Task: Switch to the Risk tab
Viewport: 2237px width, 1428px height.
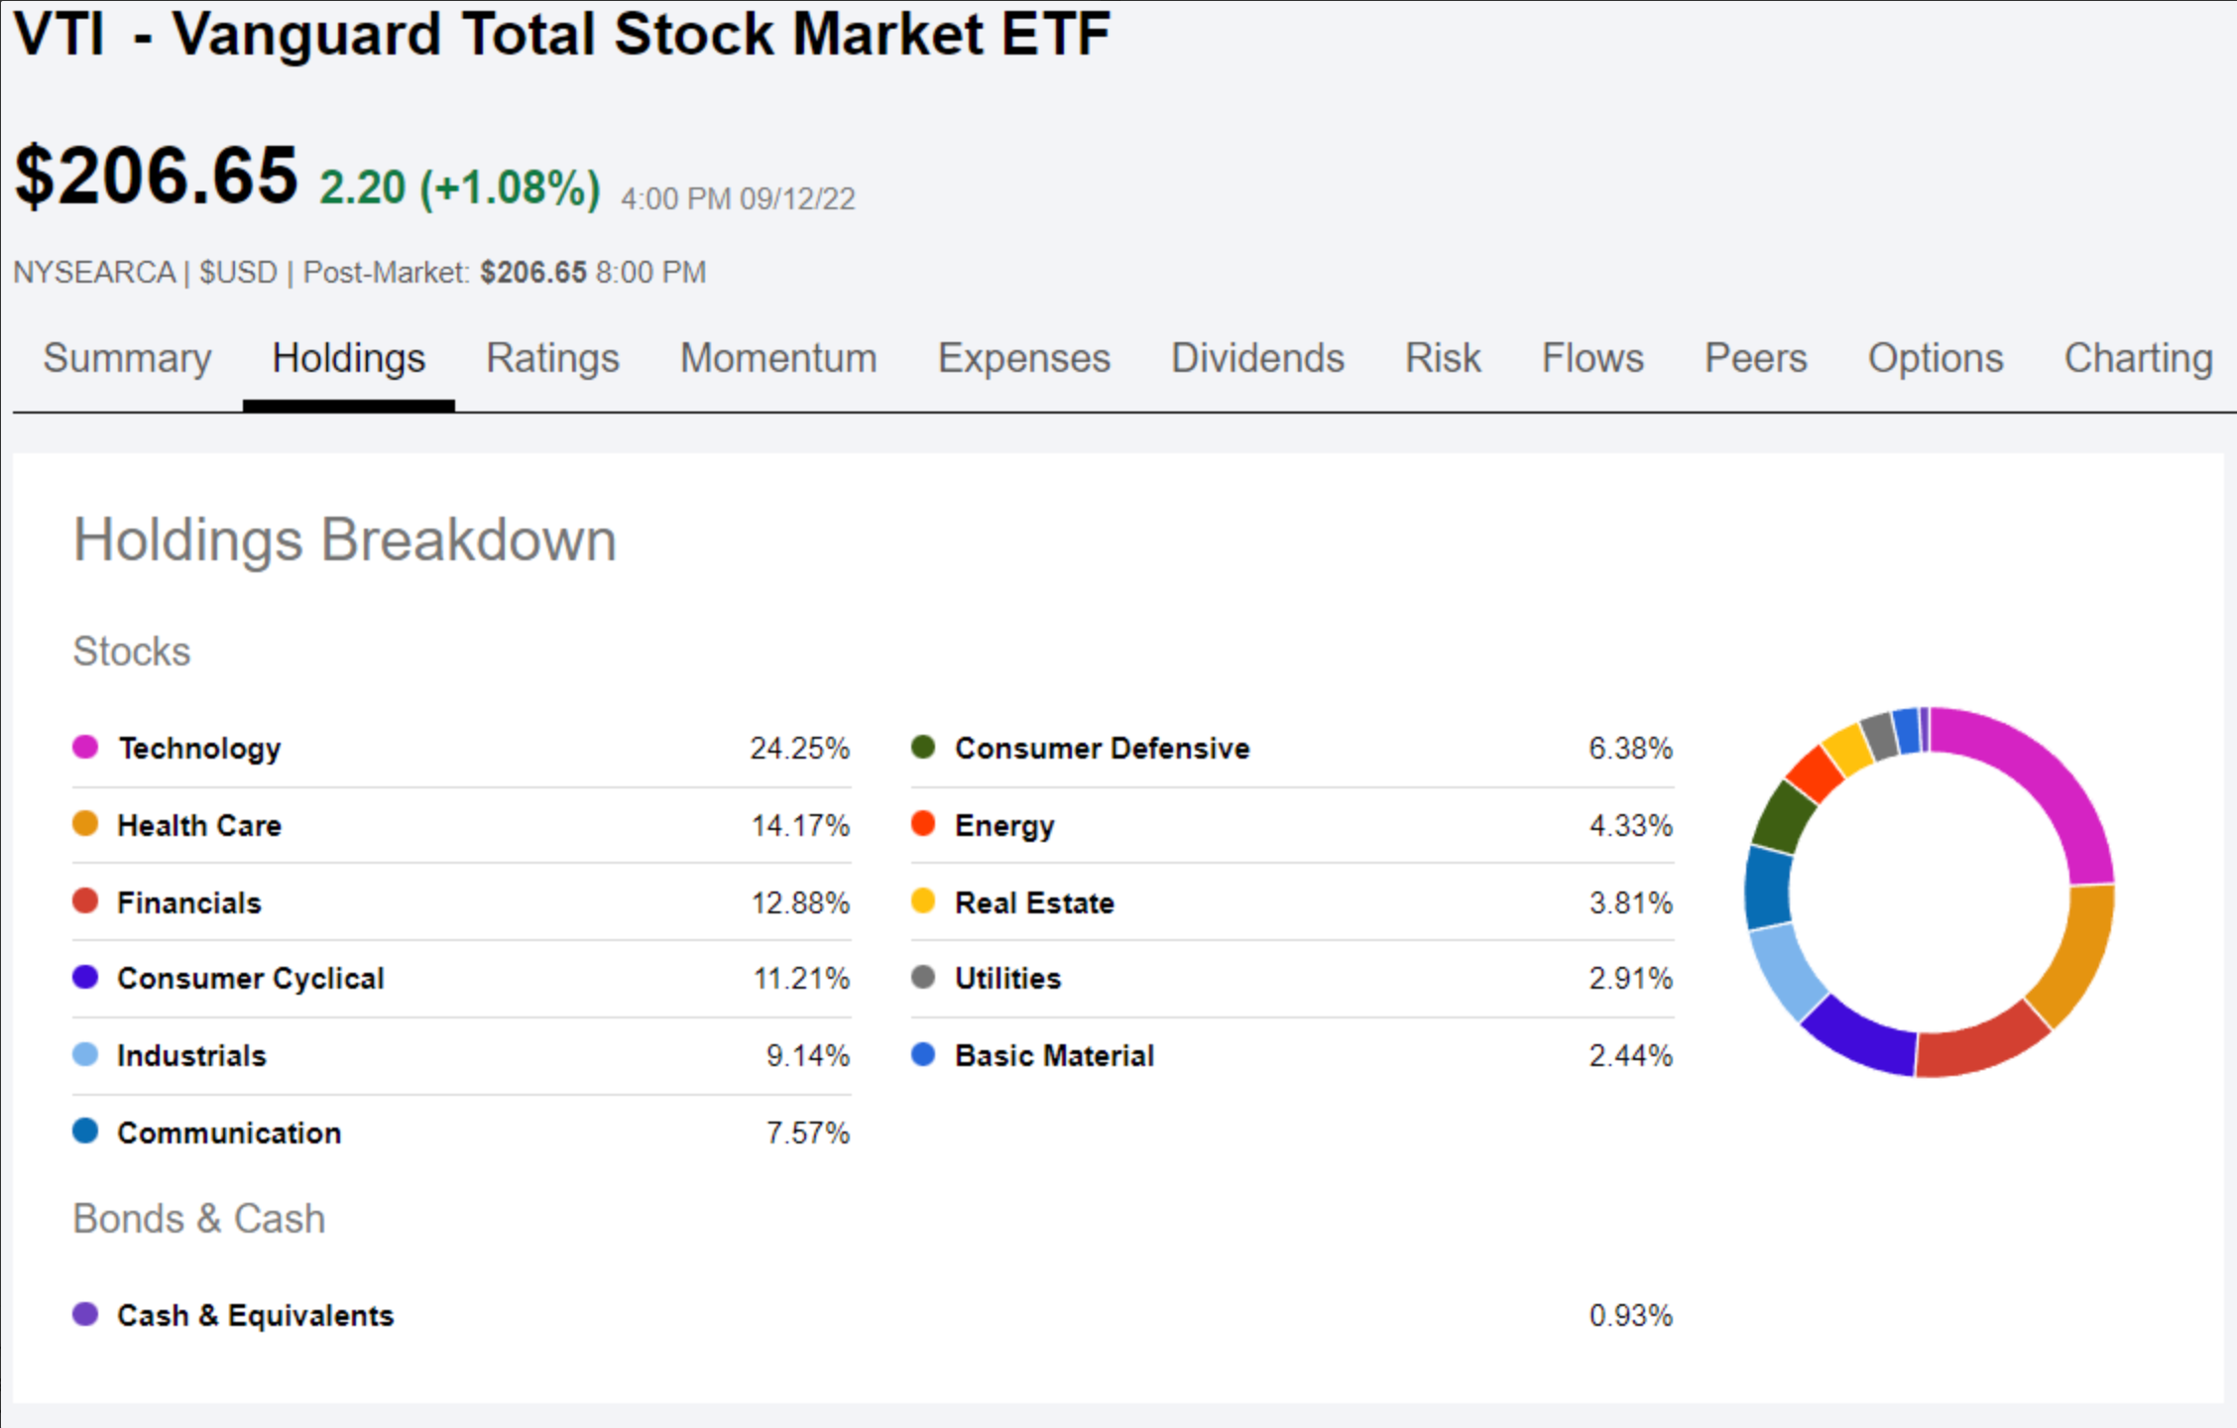Action: tap(1443, 359)
